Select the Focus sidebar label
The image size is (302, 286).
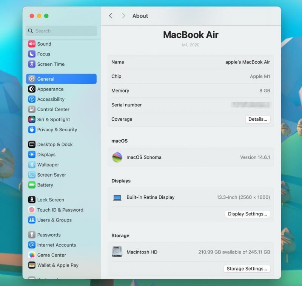pyautogui.click(x=44, y=54)
